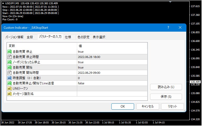Click the Start time line in chart text

pyautogui.click(x=31, y=13)
